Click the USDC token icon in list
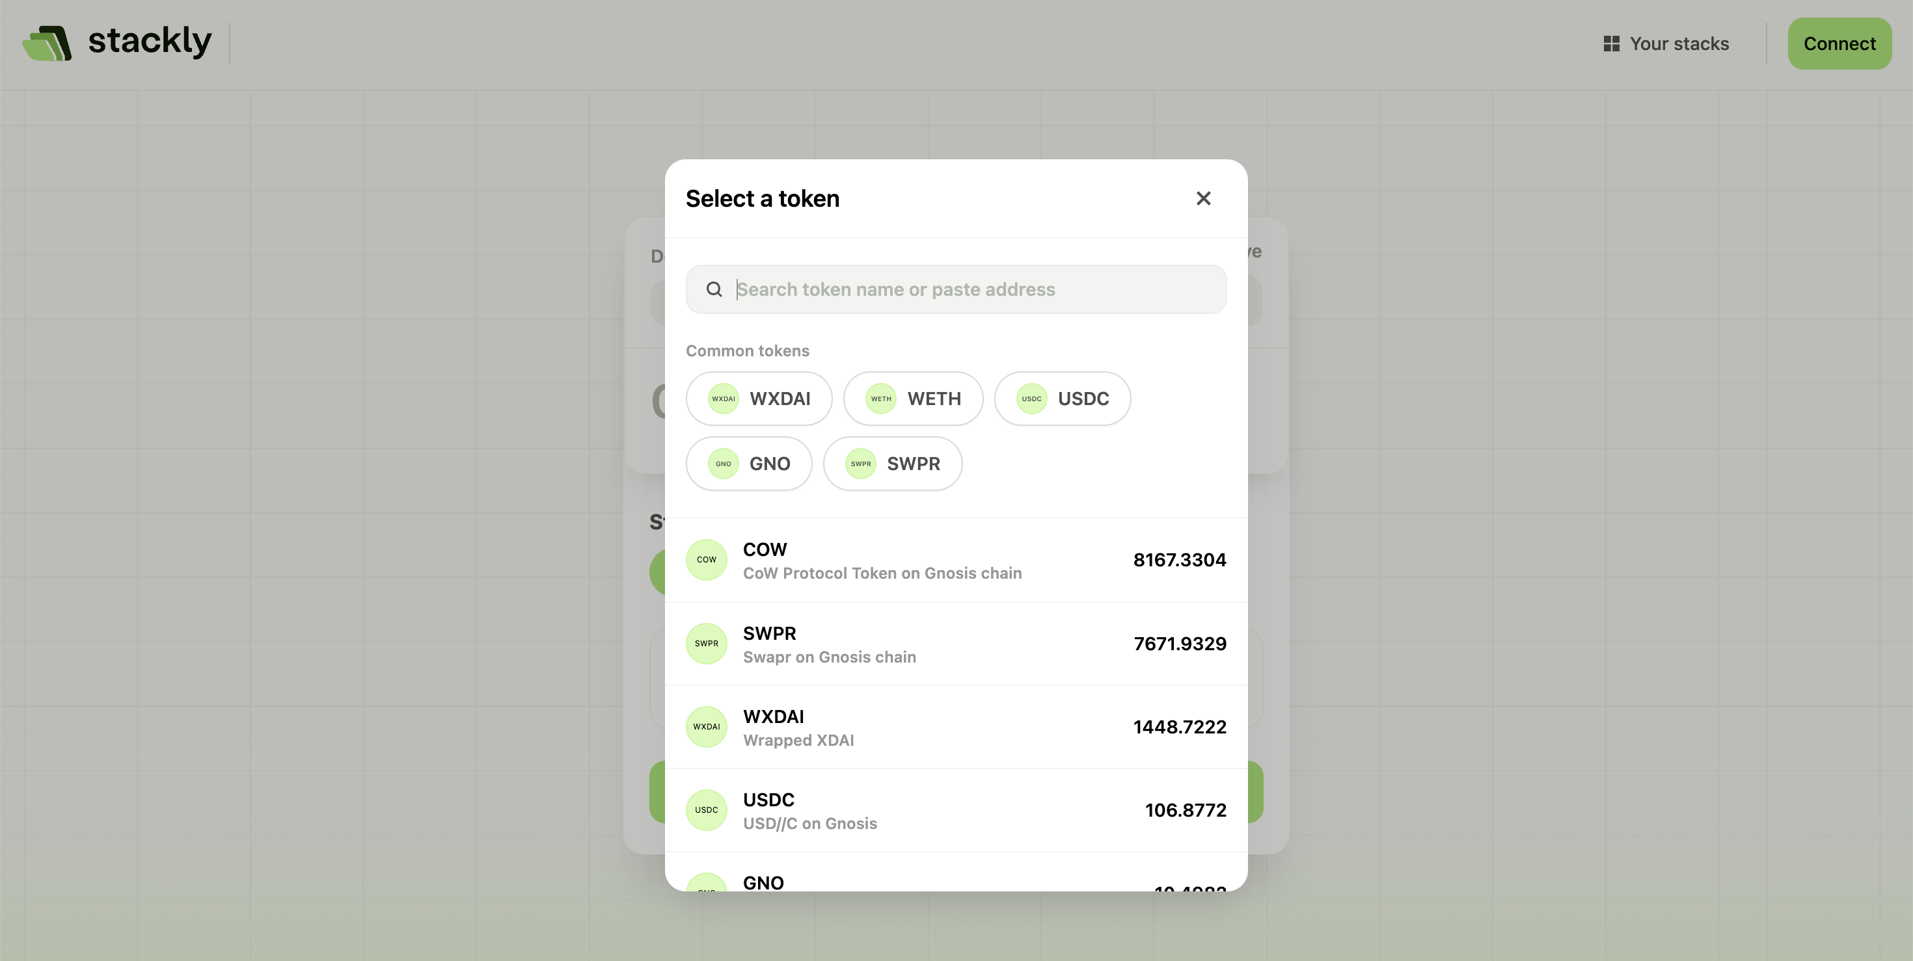The height and width of the screenshot is (961, 1913). pos(706,810)
